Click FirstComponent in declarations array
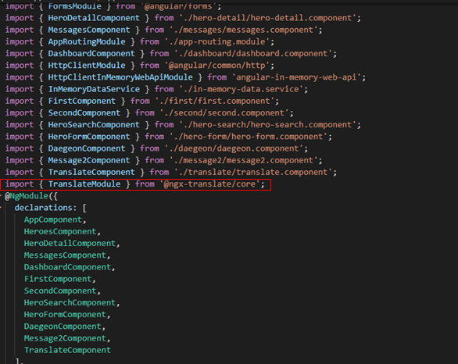458x364 pixels. [58, 279]
